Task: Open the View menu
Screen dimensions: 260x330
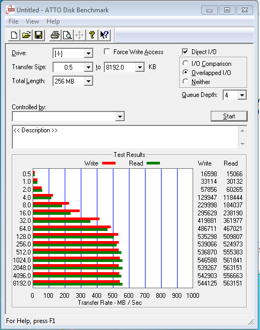Action: tap(32, 21)
